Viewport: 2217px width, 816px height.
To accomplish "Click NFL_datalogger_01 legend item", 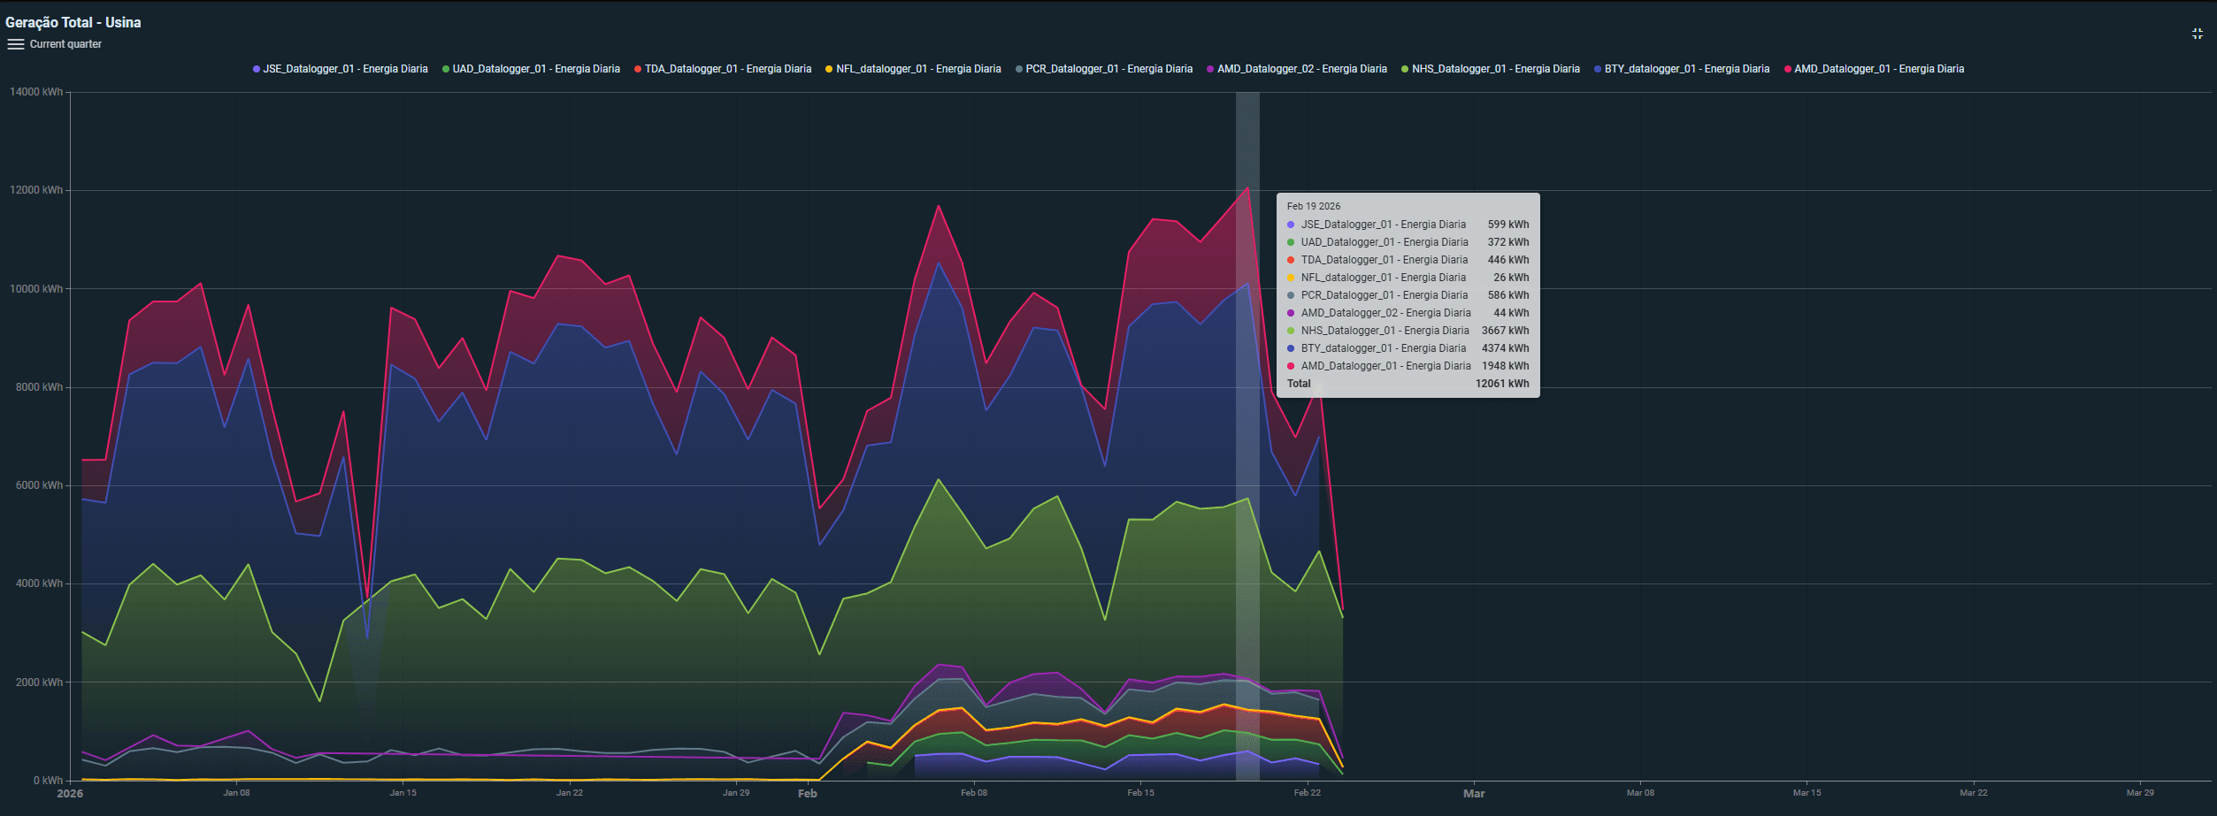I will coord(918,69).
